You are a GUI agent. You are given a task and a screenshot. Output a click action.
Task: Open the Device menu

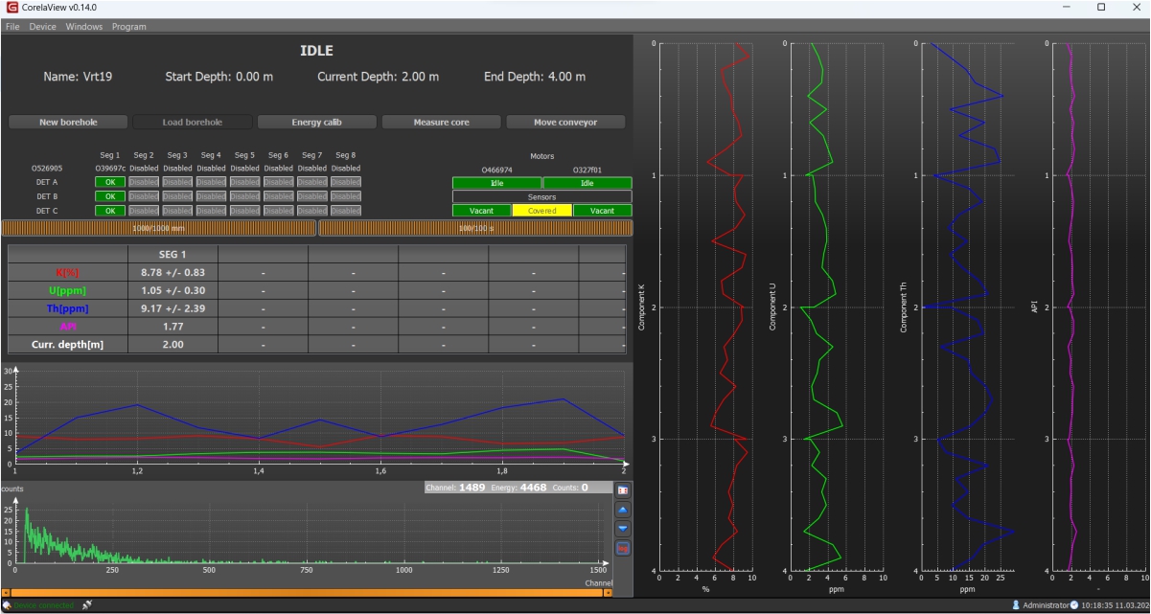[42, 27]
